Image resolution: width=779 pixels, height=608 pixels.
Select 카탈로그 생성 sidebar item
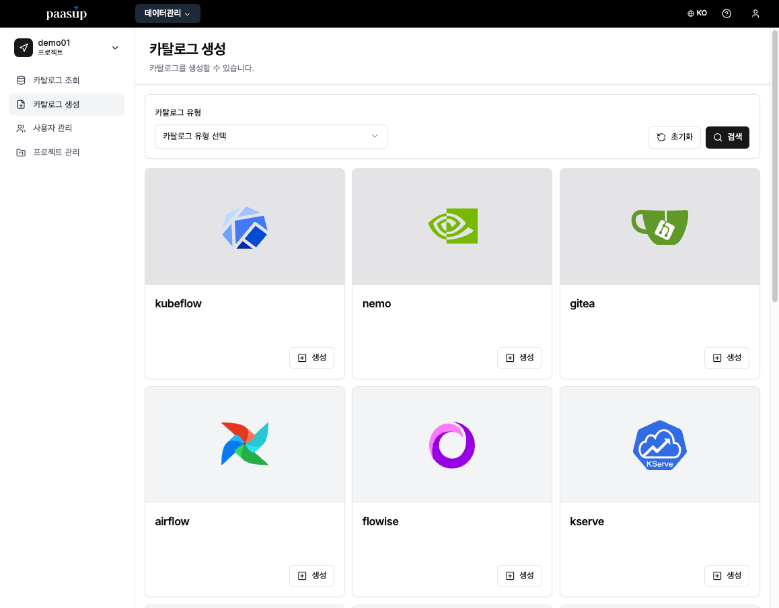tap(67, 104)
